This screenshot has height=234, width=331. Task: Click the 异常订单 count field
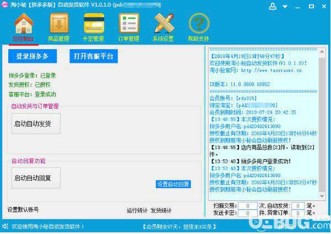(x=298, y=213)
